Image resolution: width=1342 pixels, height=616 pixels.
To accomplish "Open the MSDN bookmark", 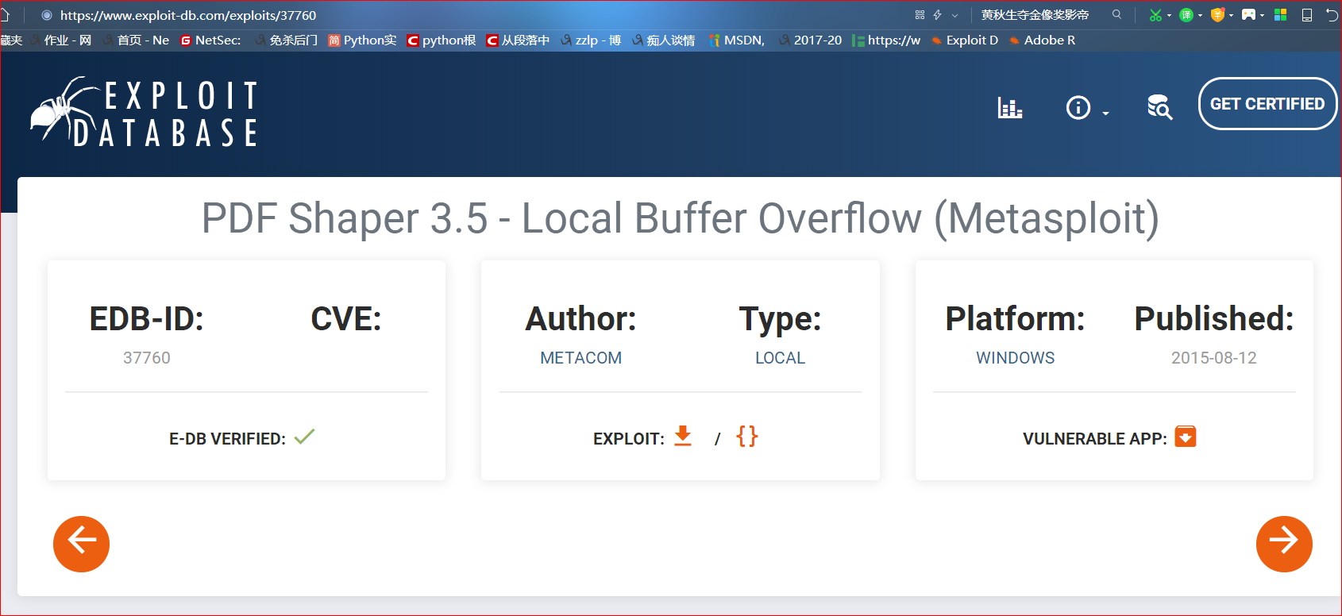I will [x=736, y=40].
